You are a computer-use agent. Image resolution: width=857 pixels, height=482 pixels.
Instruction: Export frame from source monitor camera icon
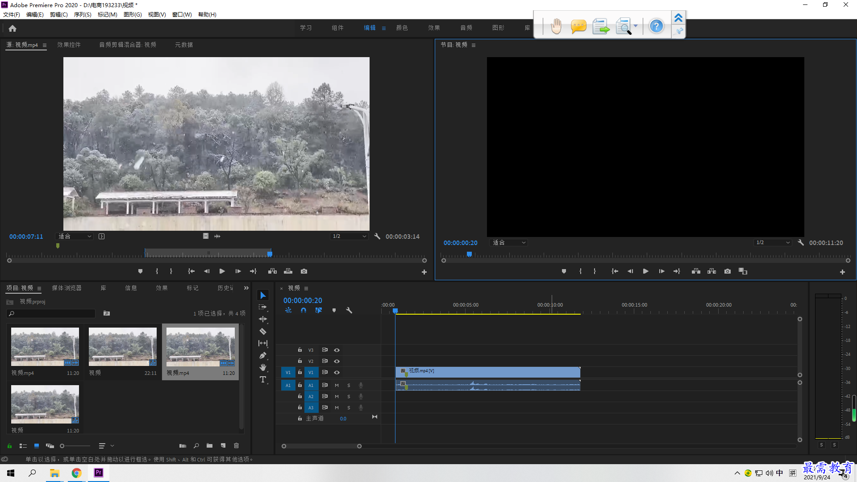304,271
